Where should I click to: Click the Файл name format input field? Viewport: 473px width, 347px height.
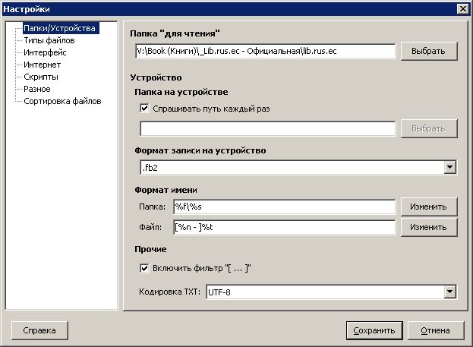click(284, 227)
